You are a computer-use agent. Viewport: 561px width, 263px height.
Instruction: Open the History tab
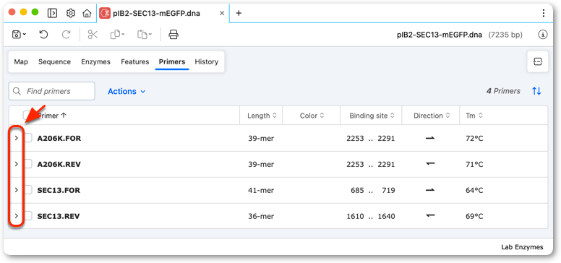(x=207, y=62)
